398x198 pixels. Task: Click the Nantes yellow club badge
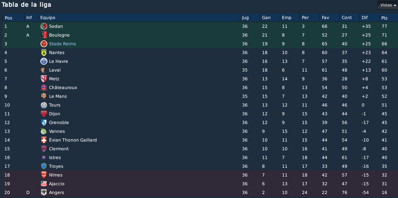coord(43,52)
